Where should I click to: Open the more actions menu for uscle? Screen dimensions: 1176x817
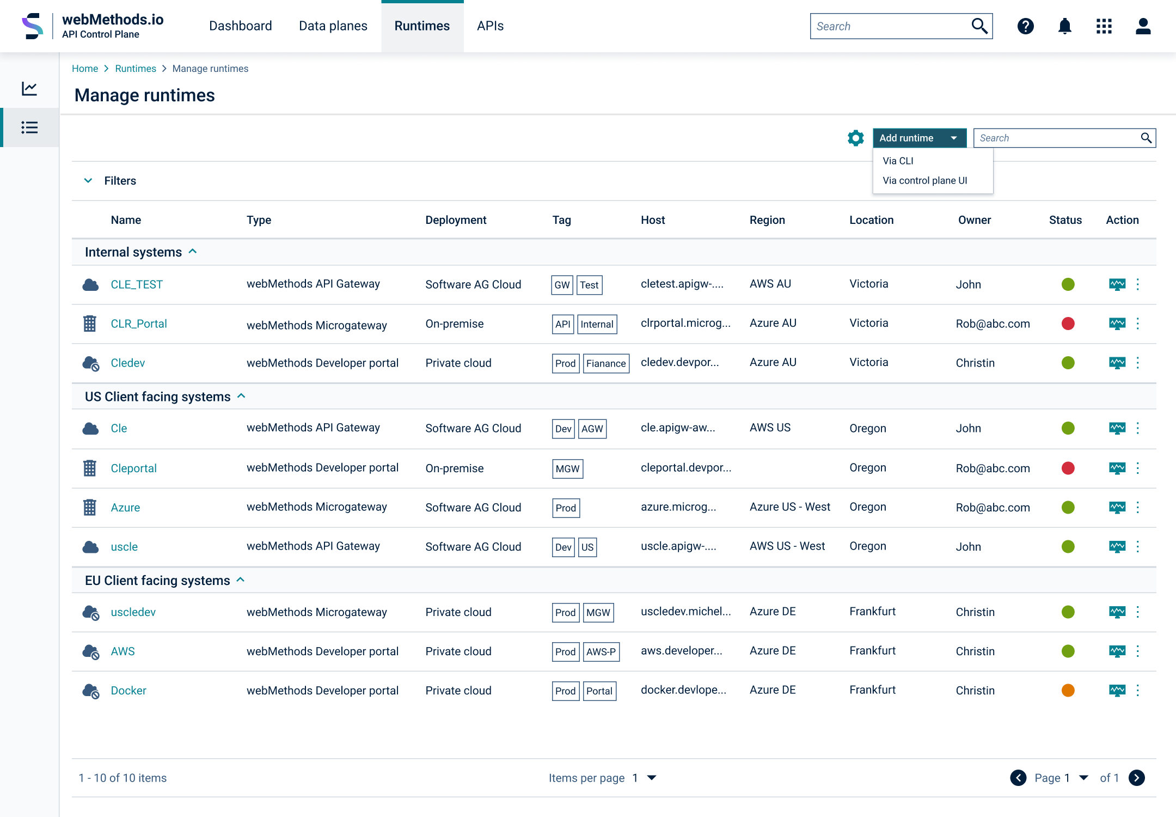(1137, 546)
